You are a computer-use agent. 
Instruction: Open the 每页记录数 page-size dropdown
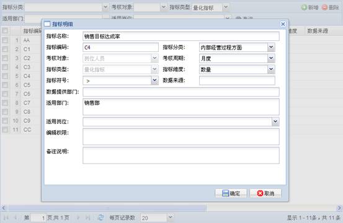(170, 217)
